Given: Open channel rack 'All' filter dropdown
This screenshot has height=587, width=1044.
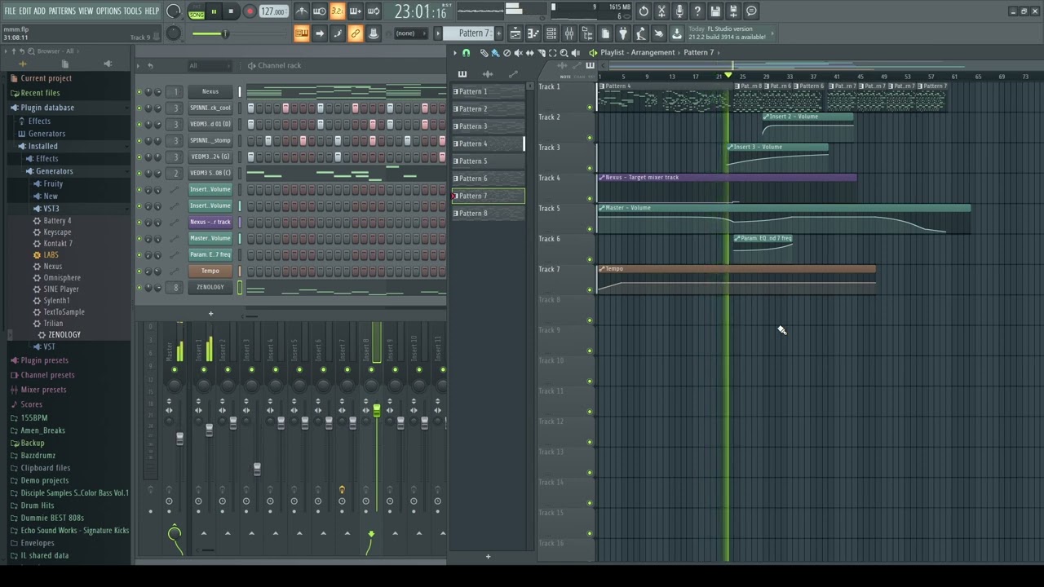Looking at the screenshot, I should [x=210, y=66].
